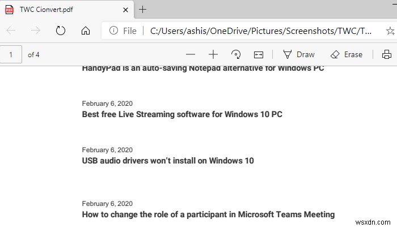Toggle fit to page width
The image size is (397, 228).
259,54
